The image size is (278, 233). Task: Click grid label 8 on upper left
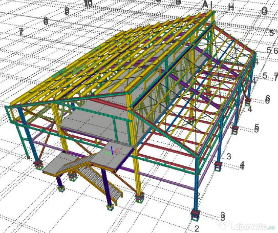[45, 21]
